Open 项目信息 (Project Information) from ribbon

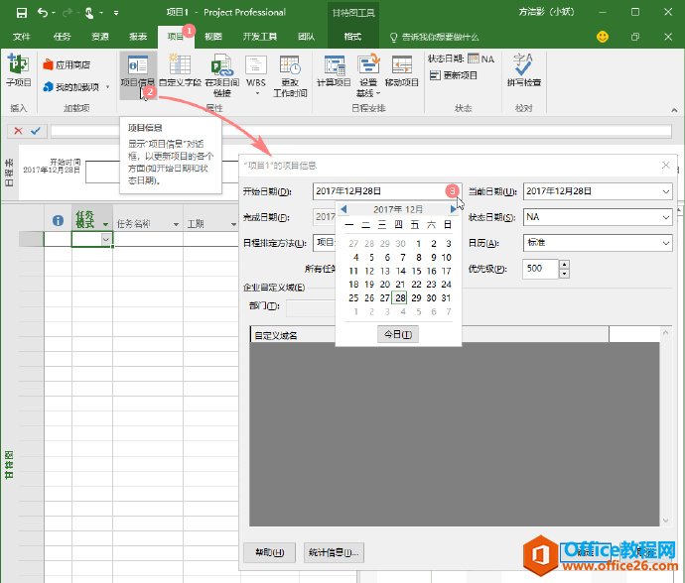pyautogui.click(x=137, y=70)
